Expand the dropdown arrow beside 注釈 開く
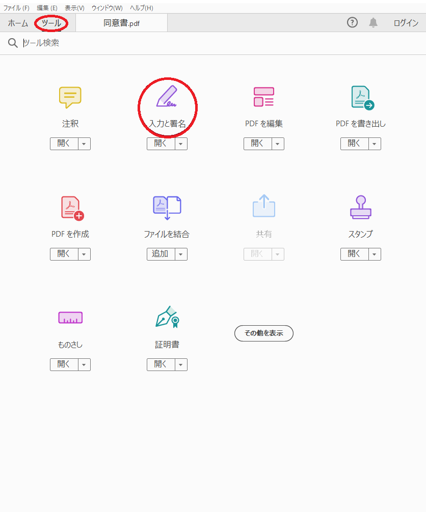 (x=85, y=144)
